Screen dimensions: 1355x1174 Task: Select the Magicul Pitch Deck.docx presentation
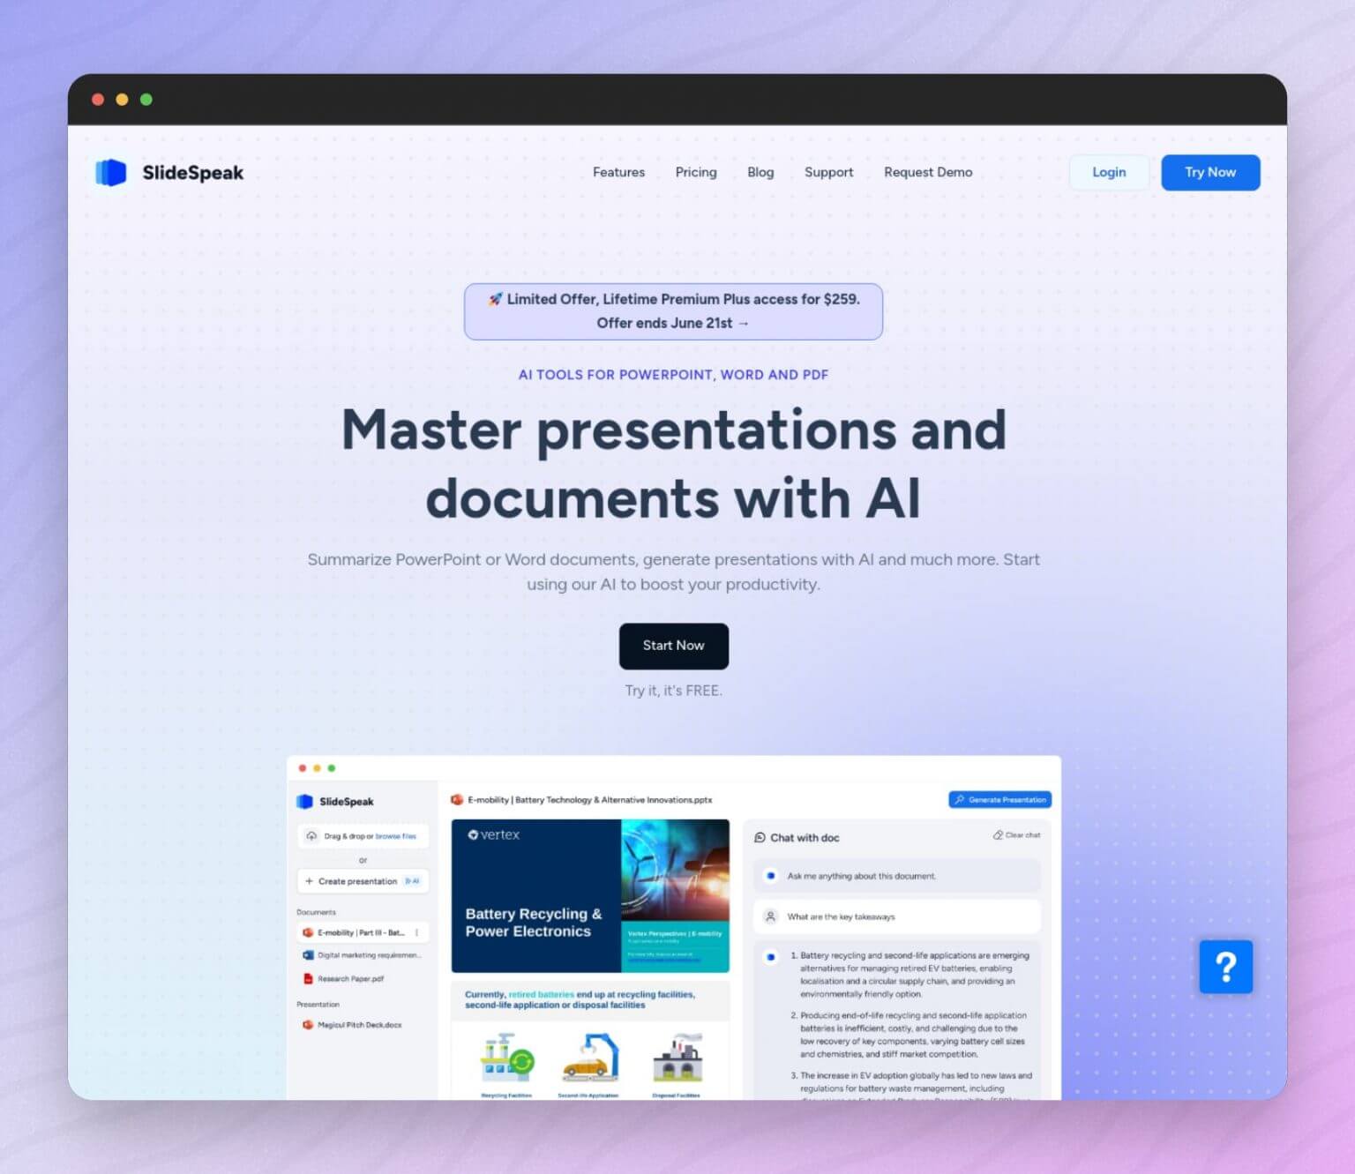click(x=359, y=1025)
